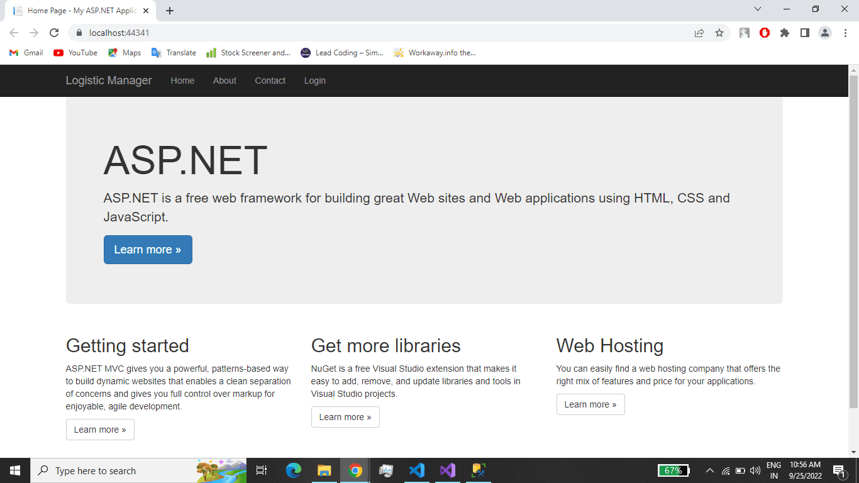Click the large ASP.NET heading
Image resolution: width=859 pixels, height=483 pixels.
tap(186, 160)
